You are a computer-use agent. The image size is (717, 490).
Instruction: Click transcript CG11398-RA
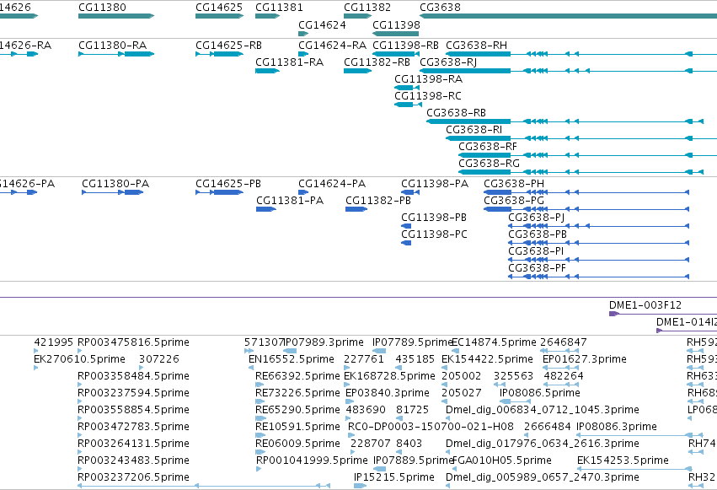click(429, 79)
